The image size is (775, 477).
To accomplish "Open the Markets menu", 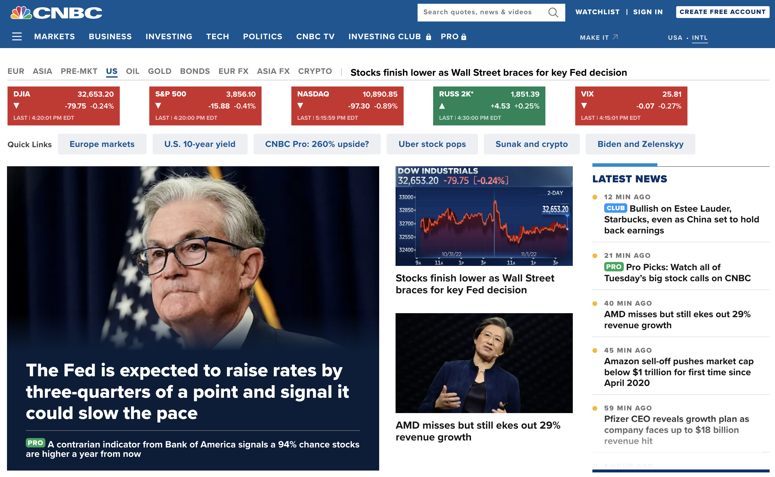I will click(55, 37).
